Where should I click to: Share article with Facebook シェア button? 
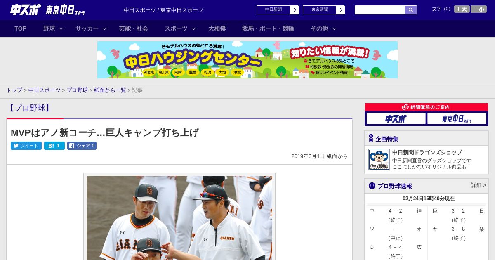click(82, 146)
